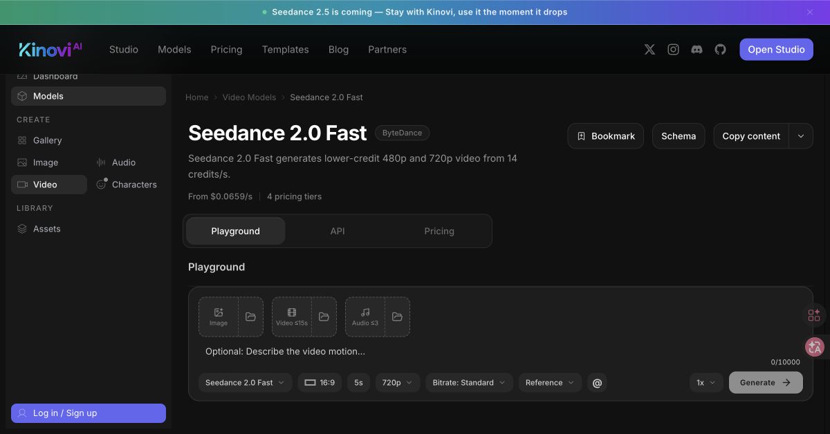Expand the Seedance 2.0 Fast model dropdown
This screenshot has height=434, width=830.
pyautogui.click(x=245, y=383)
